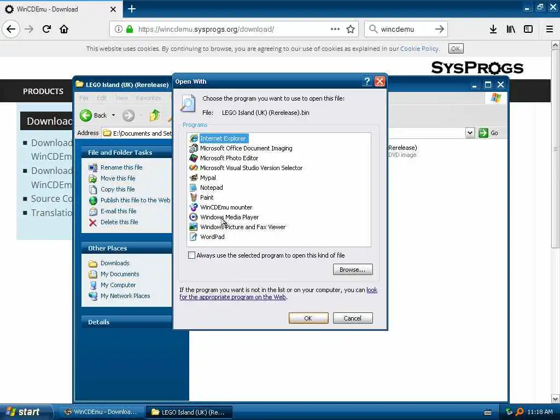Image resolution: width=560 pixels, height=420 pixels.
Task: Open Explorer Back history dropdown arrow
Action: [113, 115]
